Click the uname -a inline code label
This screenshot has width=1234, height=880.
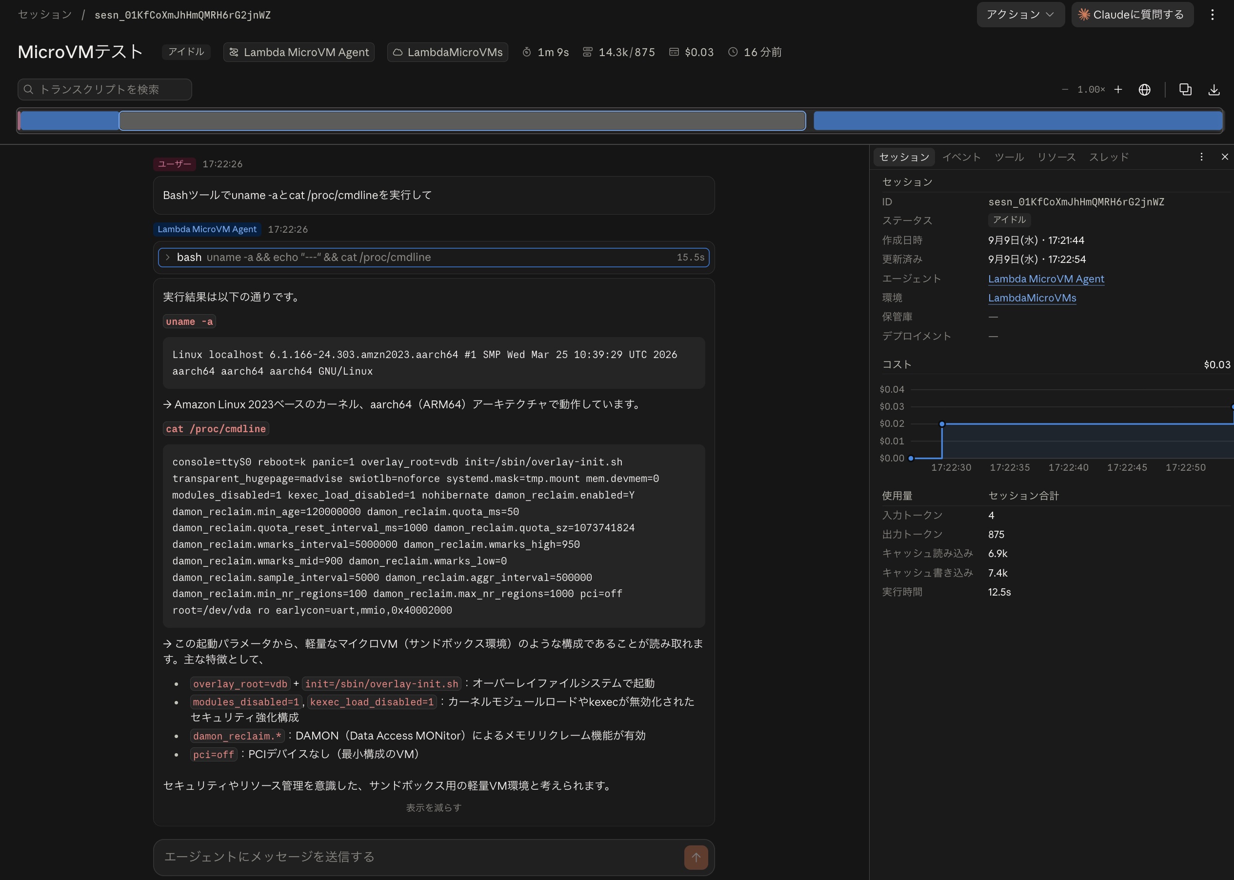coord(189,322)
